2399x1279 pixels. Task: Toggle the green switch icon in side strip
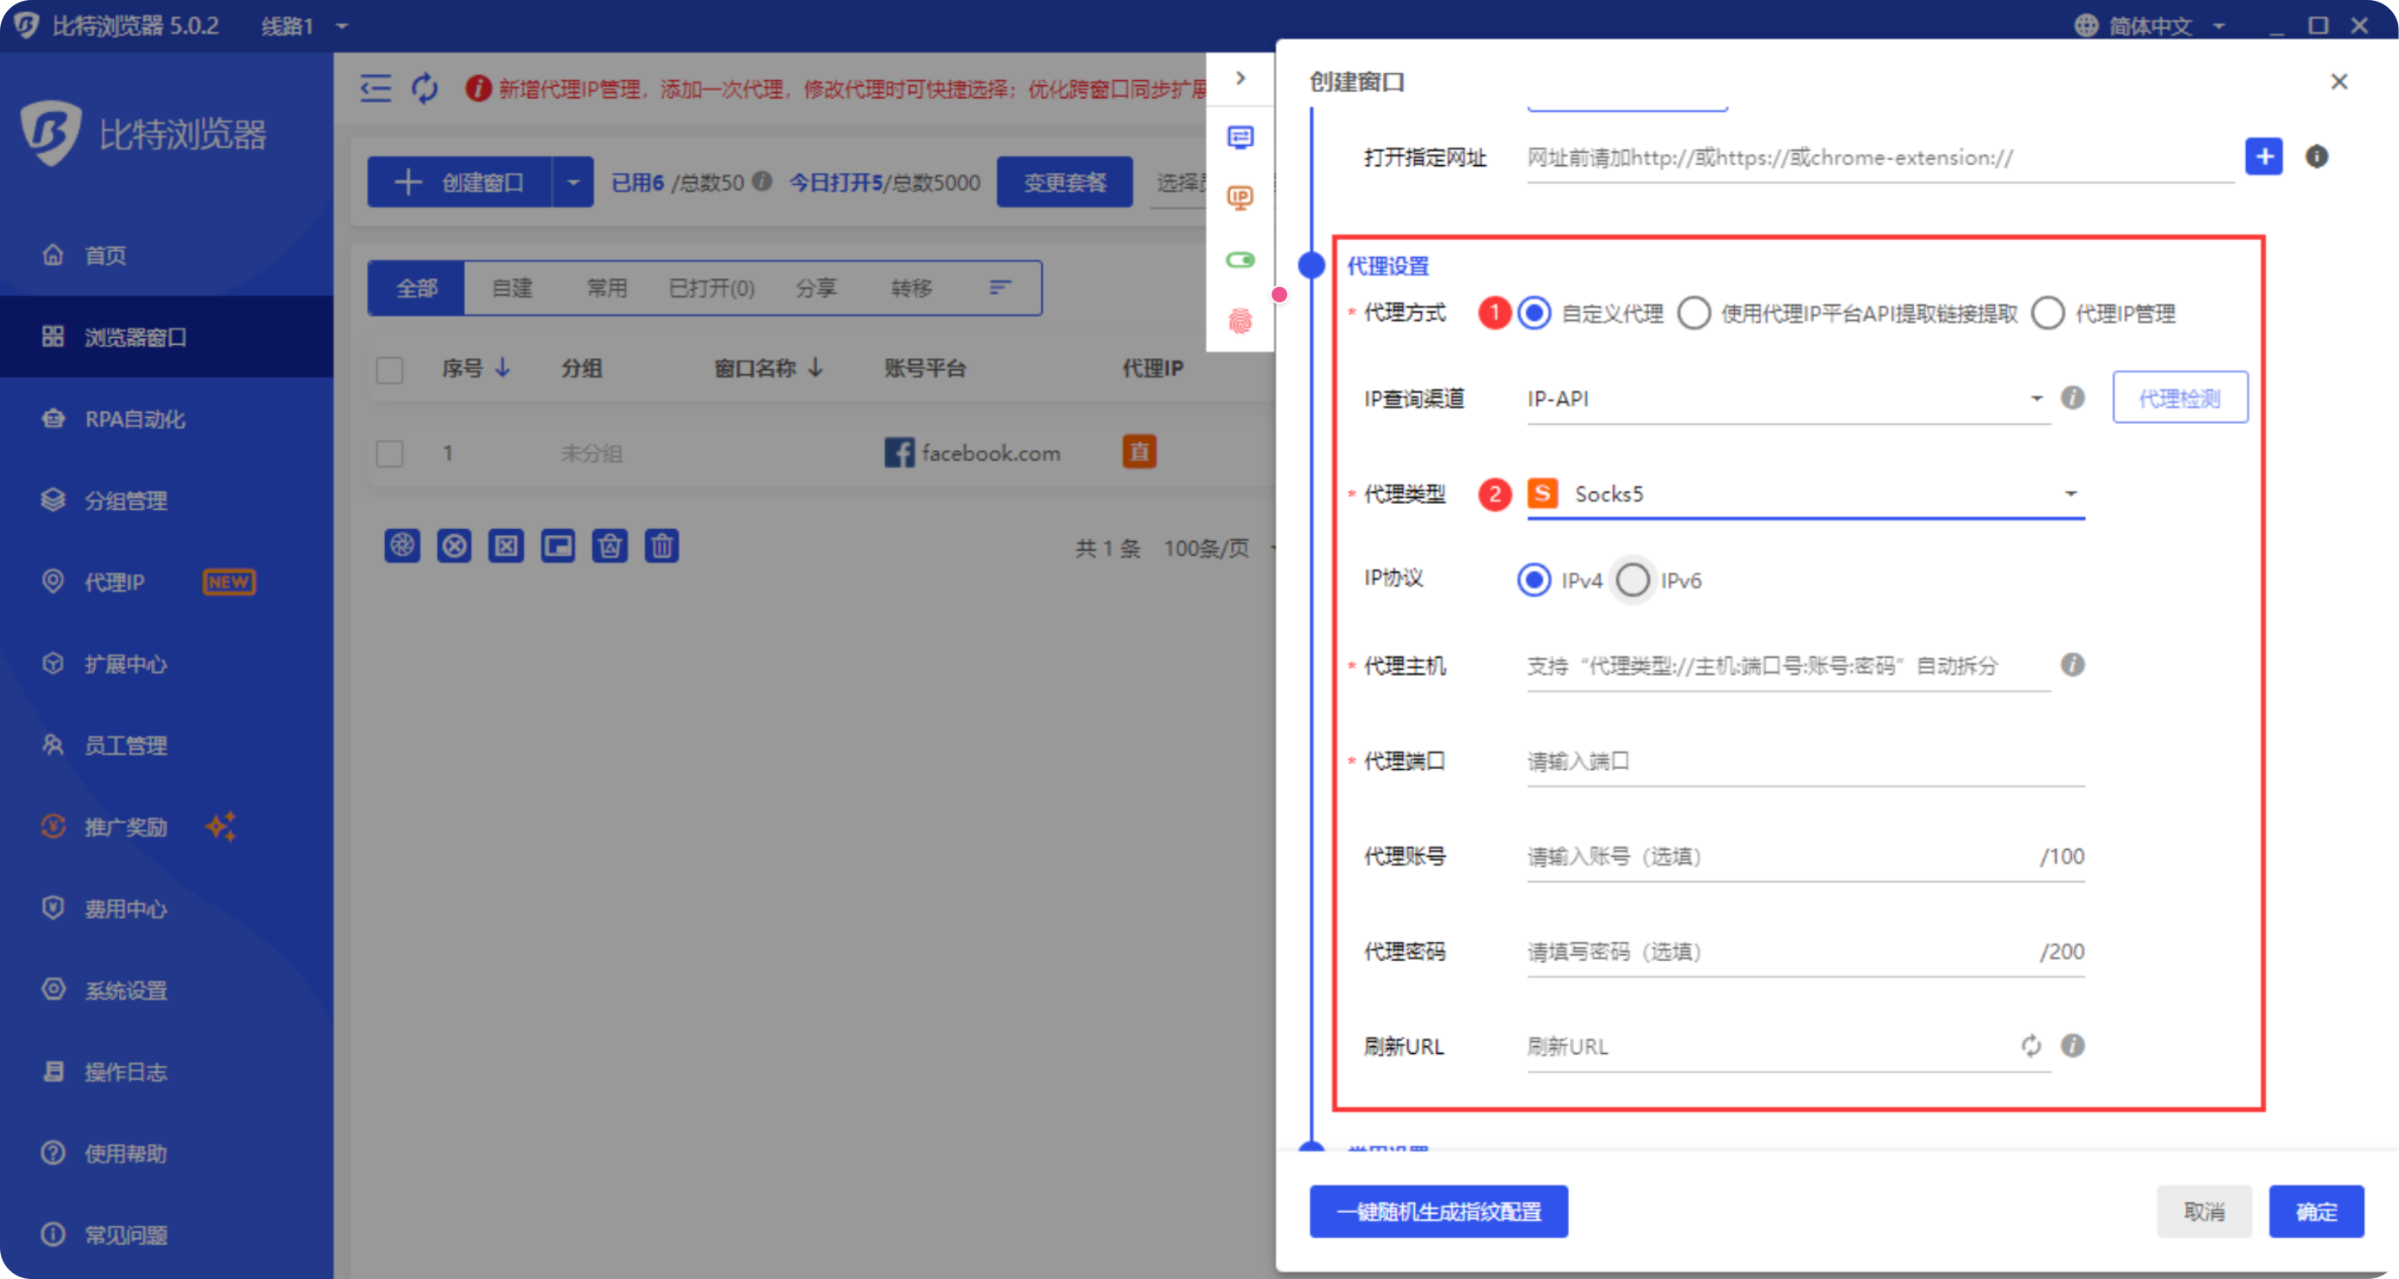tap(1239, 260)
